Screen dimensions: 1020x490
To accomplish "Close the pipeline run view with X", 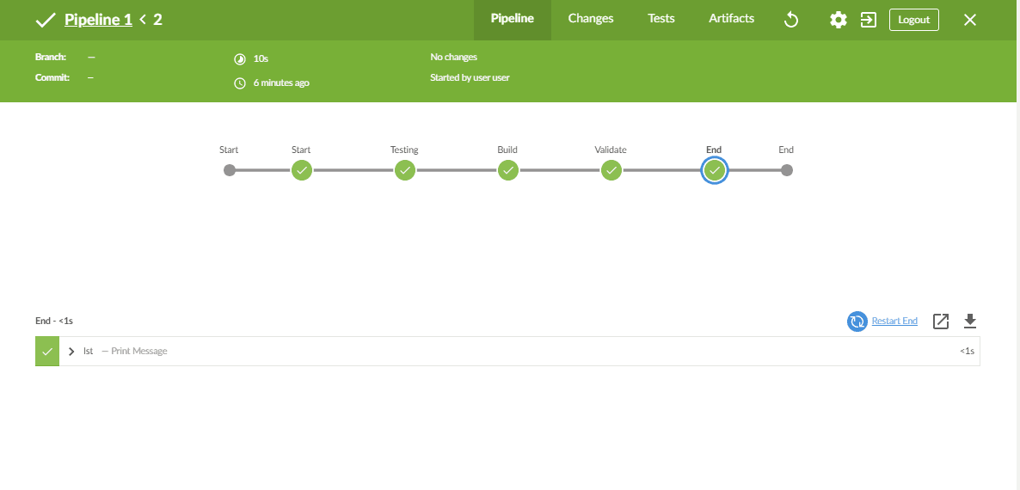I will [x=970, y=20].
